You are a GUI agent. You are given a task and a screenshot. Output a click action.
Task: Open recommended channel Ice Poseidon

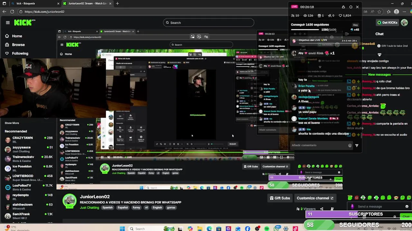pos(28,168)
